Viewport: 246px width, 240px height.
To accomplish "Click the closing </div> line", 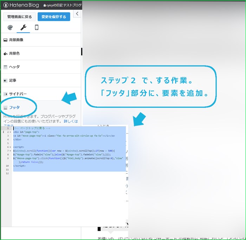I will click(17, 140).
